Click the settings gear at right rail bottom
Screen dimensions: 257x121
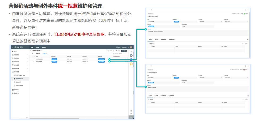(131, 114)
